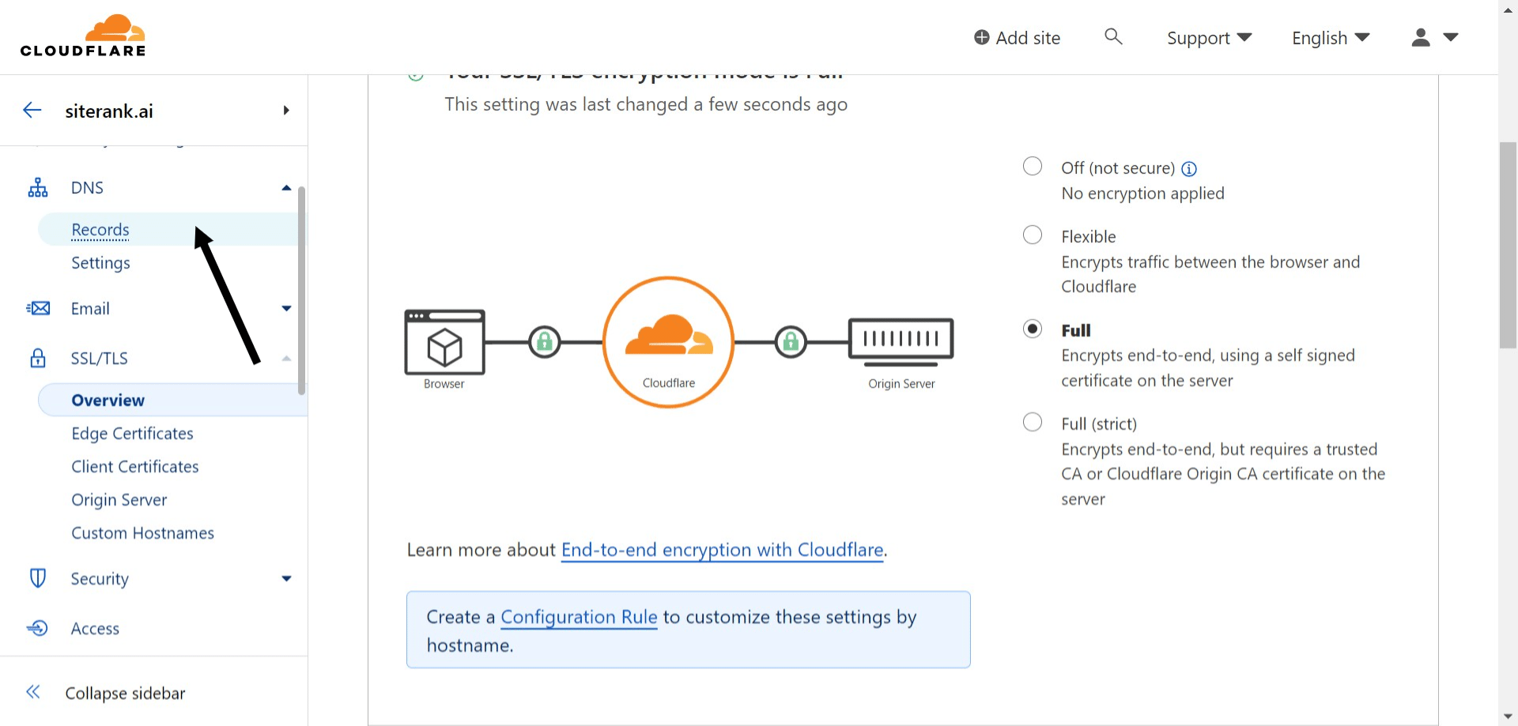The height and width of the screenshot is (726, 1518).
Task: Open the Support dropdown menu
Action: [x=1209, y=38]
